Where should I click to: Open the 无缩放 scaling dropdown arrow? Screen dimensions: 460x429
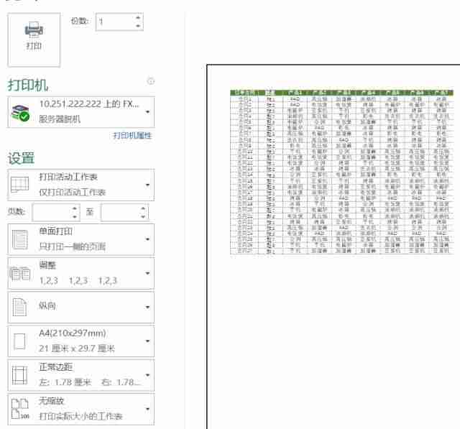point(147,409)
